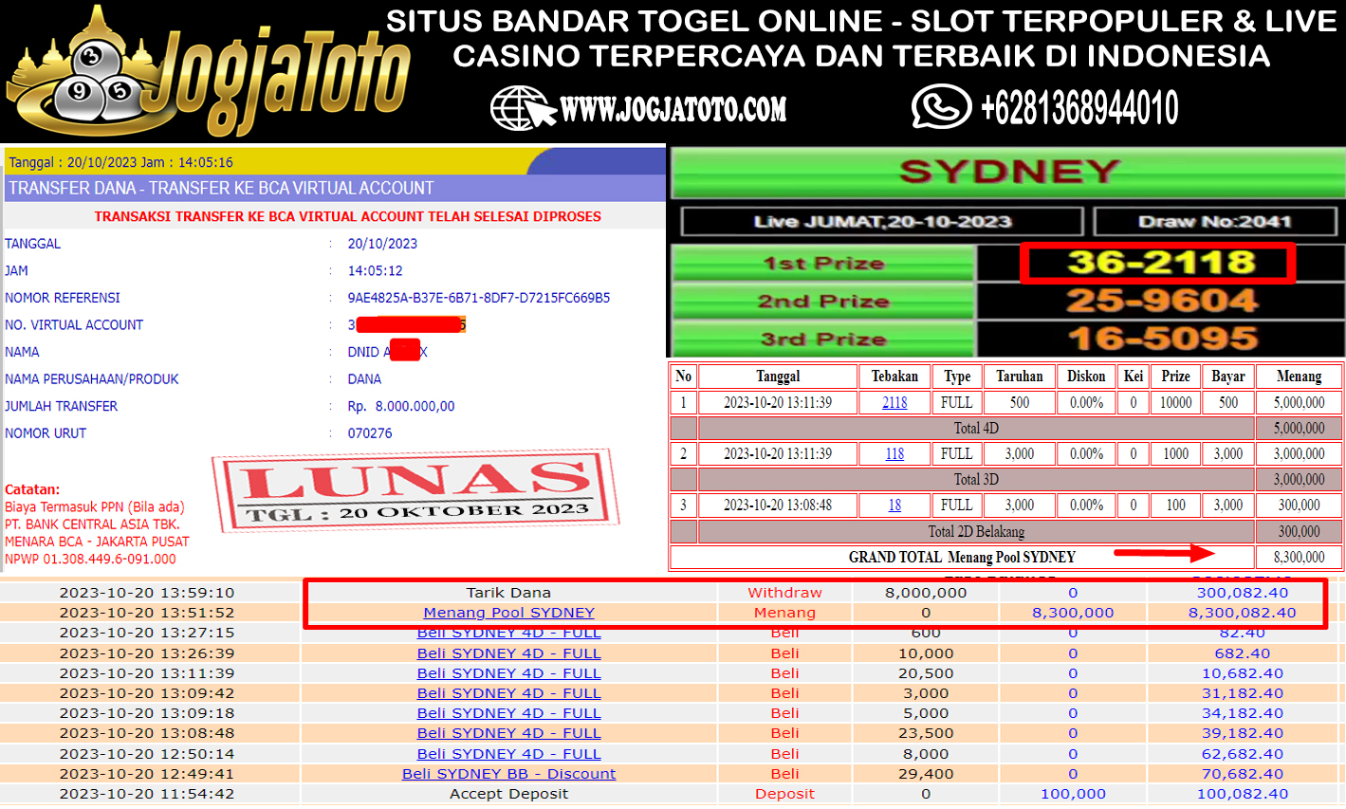The height and width of the screenshot is (809, 1346).
Task: Click the Menang status label
Action: pos(784,613)
